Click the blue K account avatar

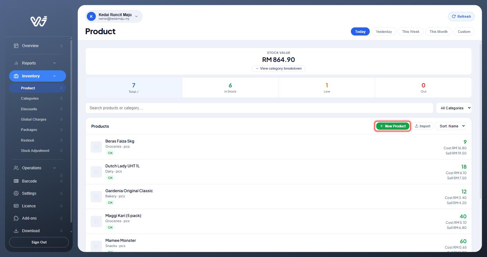tap(91, 16)
